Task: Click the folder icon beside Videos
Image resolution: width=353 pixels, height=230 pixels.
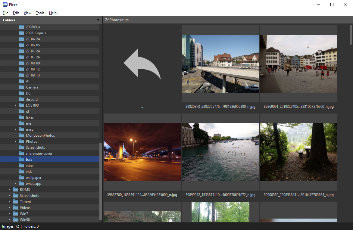Action: [x=16, y=208]
